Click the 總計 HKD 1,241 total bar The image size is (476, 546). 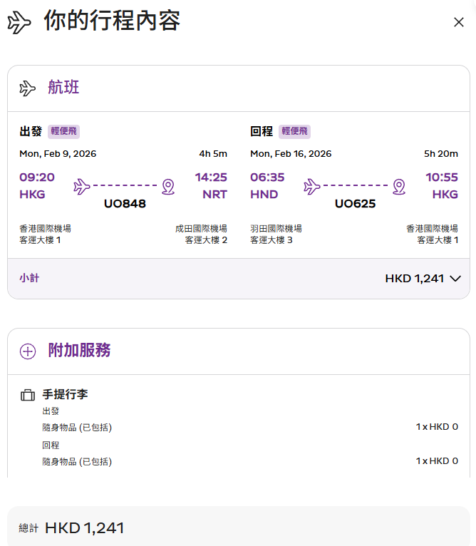[x=238, y=527]
